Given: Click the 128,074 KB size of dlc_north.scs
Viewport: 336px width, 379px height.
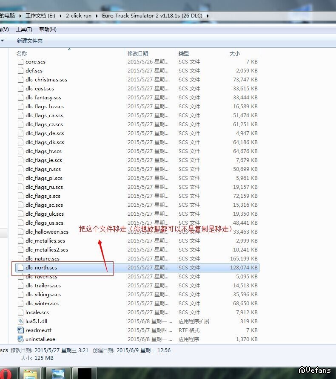Looking at the screenshot, I should [244, 267].
